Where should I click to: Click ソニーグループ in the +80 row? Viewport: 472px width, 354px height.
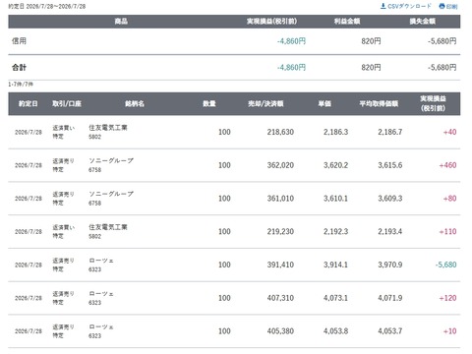111,194
